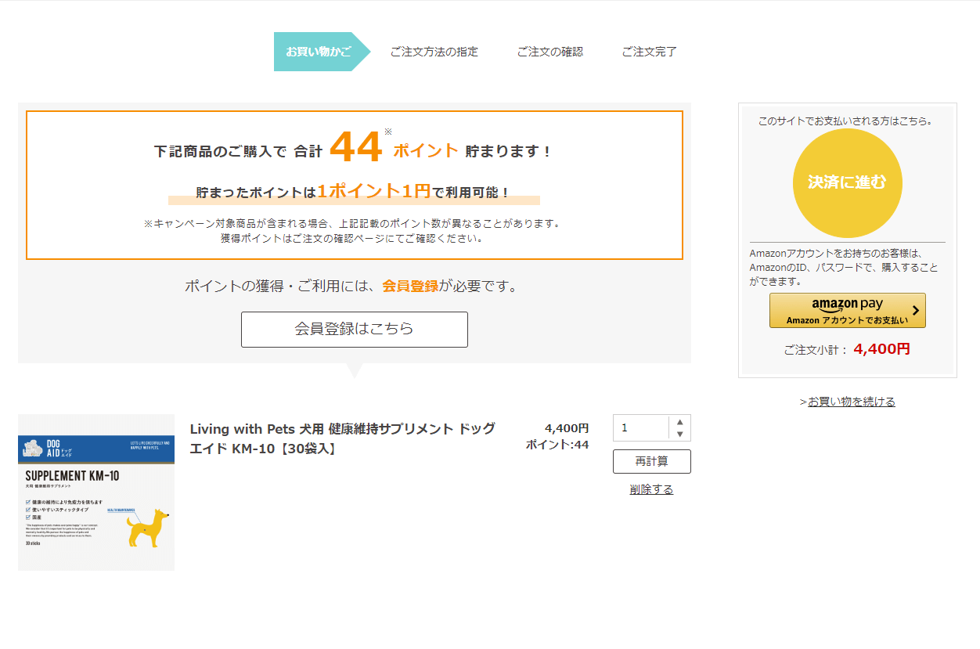Select the ご注文の確認 step
This screenshot has width=980, height=649.
click(x=549, y=52)
